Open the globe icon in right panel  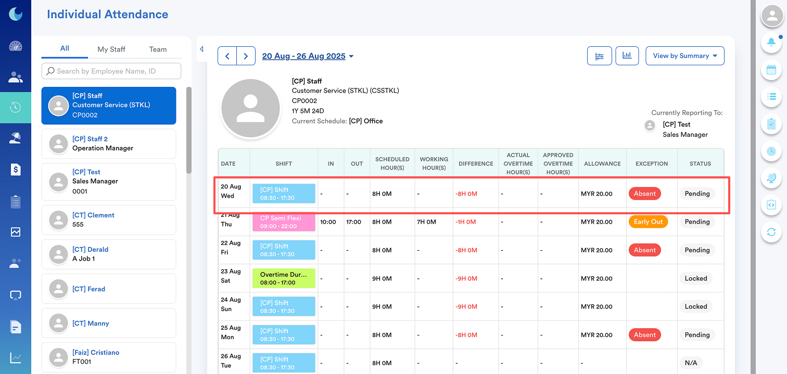[771, 178]
